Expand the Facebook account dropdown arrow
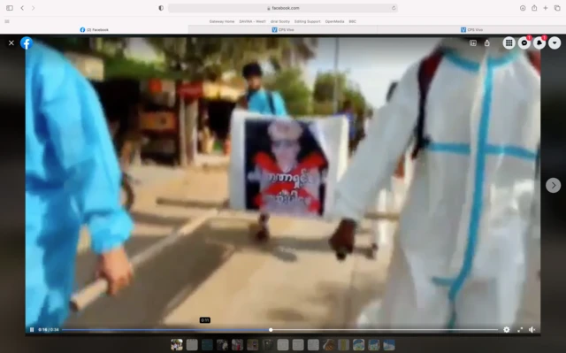 click(x=555, y=43)
